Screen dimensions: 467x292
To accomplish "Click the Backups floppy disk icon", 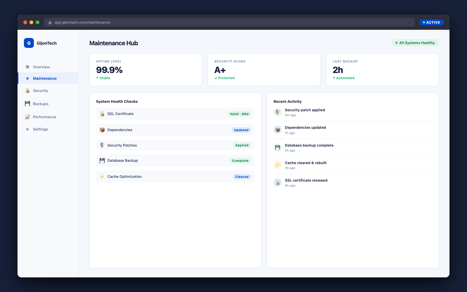I will point(27,104).
